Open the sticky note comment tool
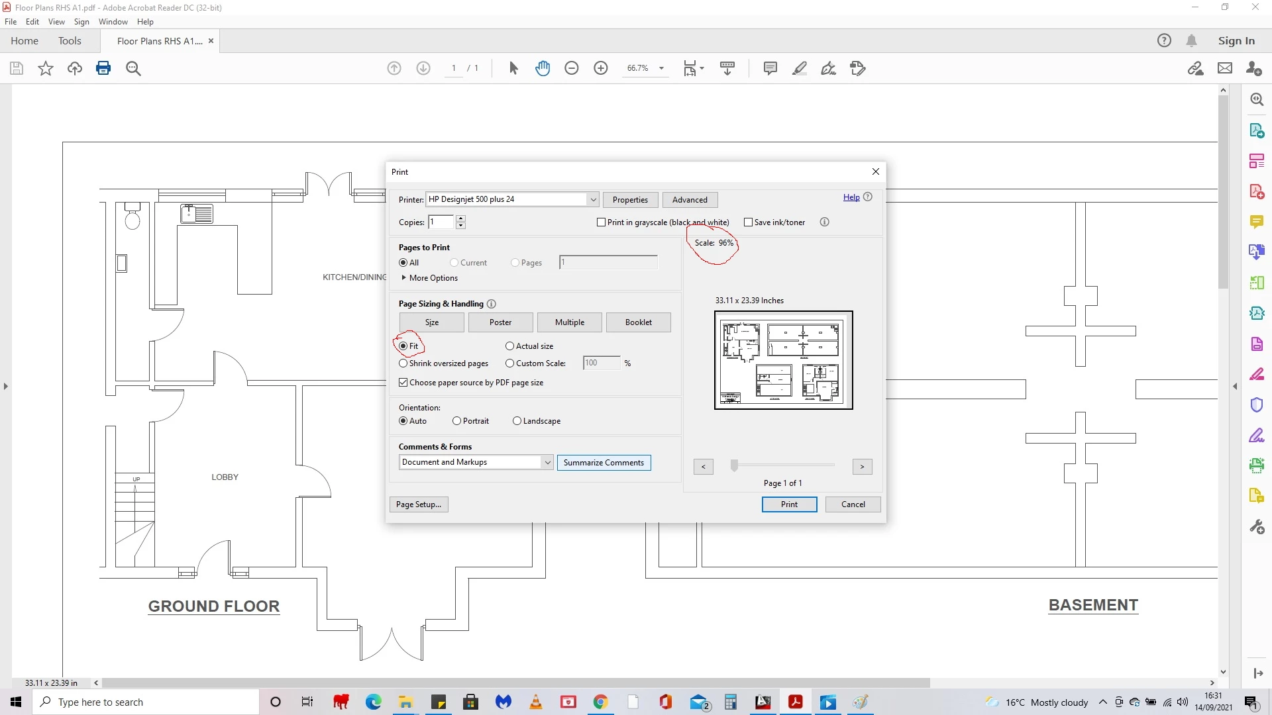 [770, 68]
